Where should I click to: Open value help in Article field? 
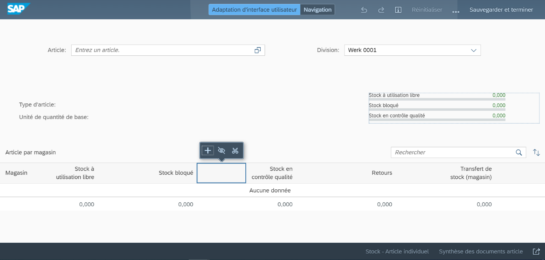click(x=258, y=50)
